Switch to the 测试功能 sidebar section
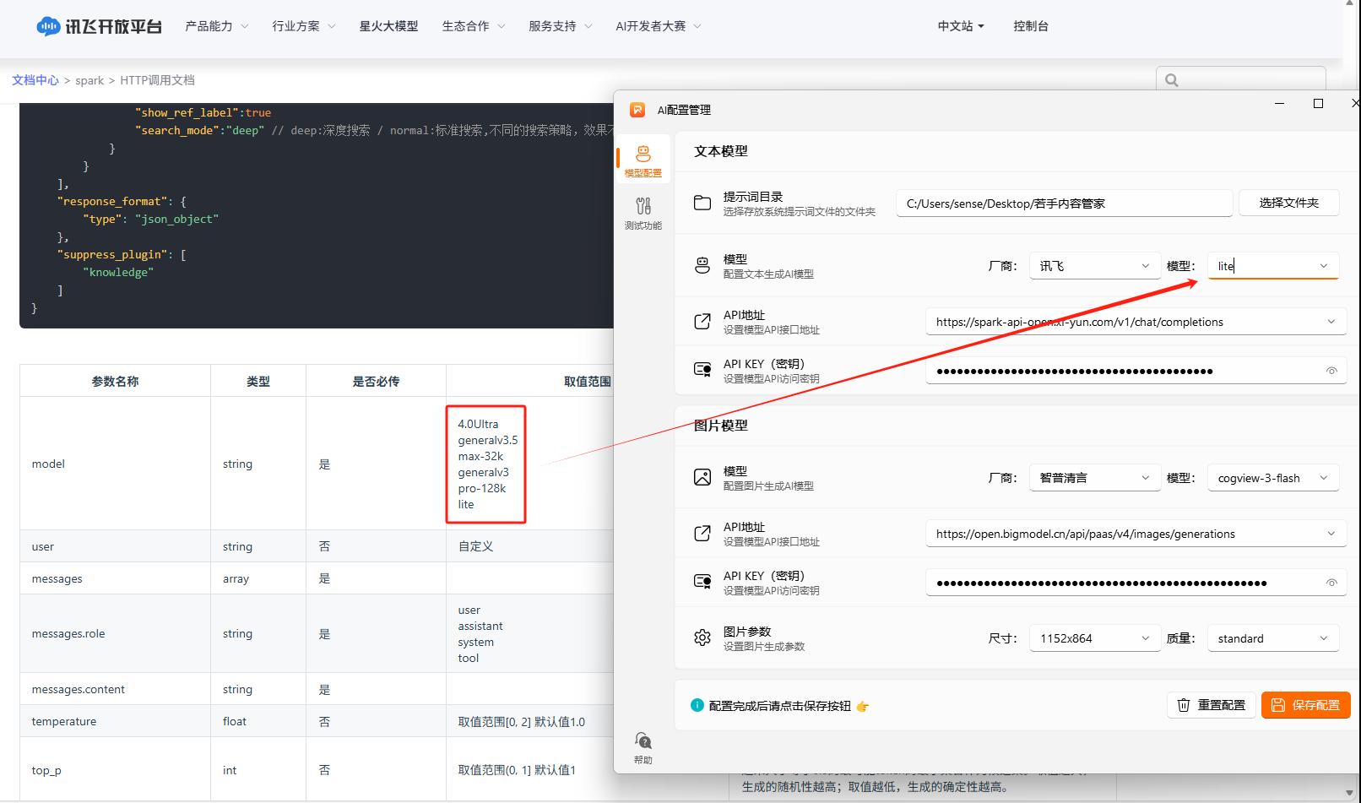1361x803 pixels. pos(643,209)
